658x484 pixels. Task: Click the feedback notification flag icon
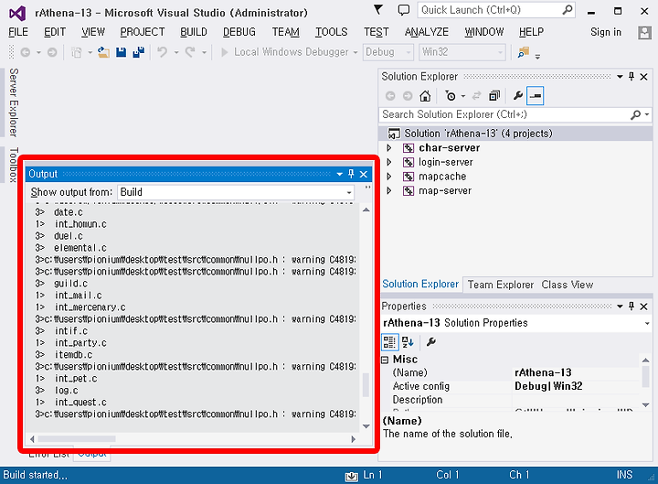(x=378, y=10)
